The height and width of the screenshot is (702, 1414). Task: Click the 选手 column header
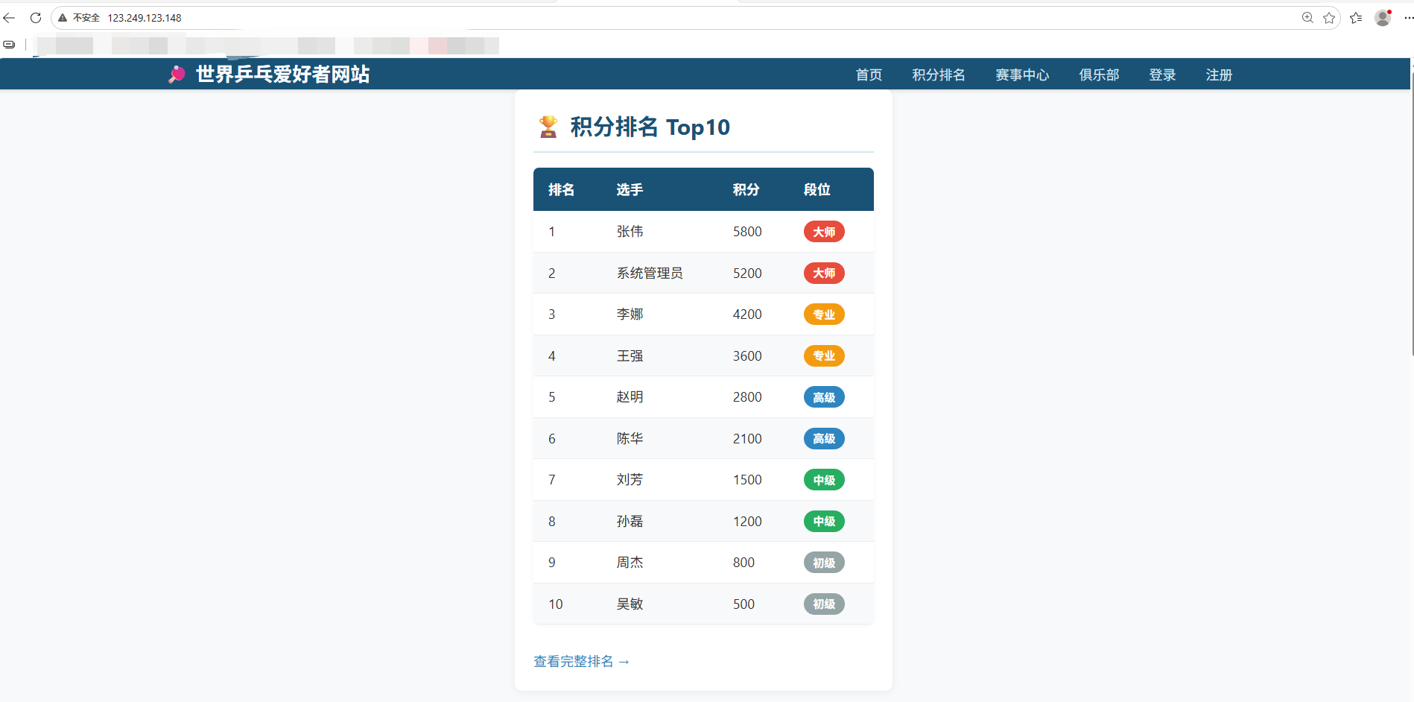[630, 190]
